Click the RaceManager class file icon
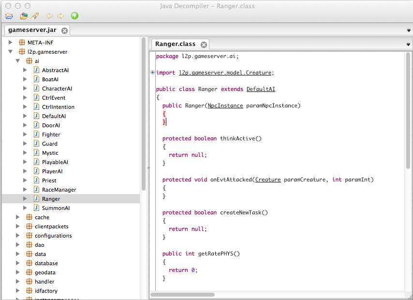This screenshot has height=300, width=413. [x=37, y=190]
